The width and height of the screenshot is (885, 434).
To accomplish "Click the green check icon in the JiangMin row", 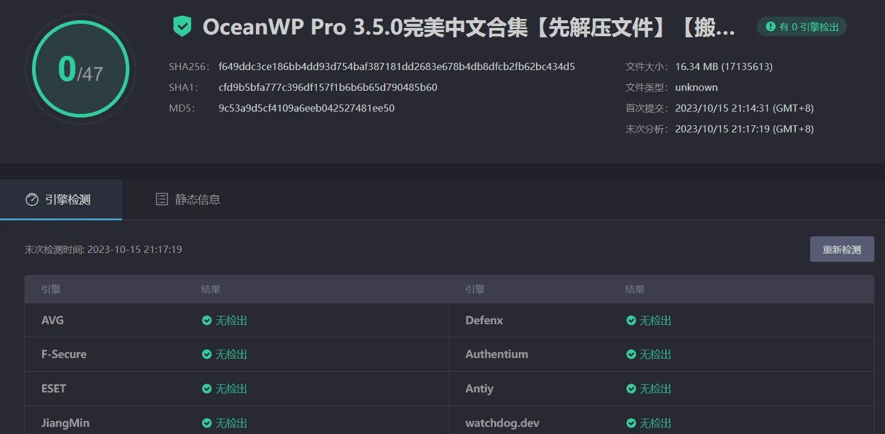I will click(x=207, y=423).
